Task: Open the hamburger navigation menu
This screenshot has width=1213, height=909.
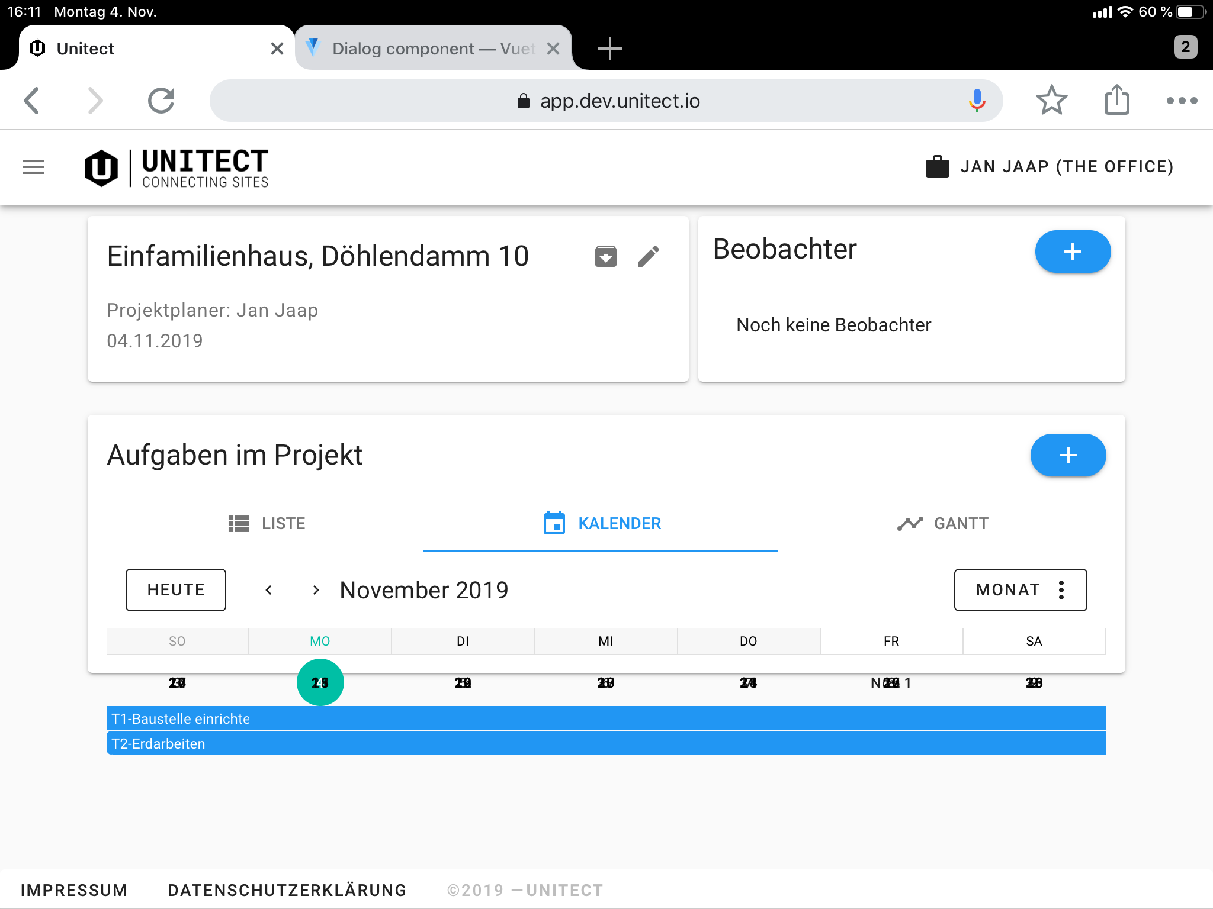Action: coord(33,166)
